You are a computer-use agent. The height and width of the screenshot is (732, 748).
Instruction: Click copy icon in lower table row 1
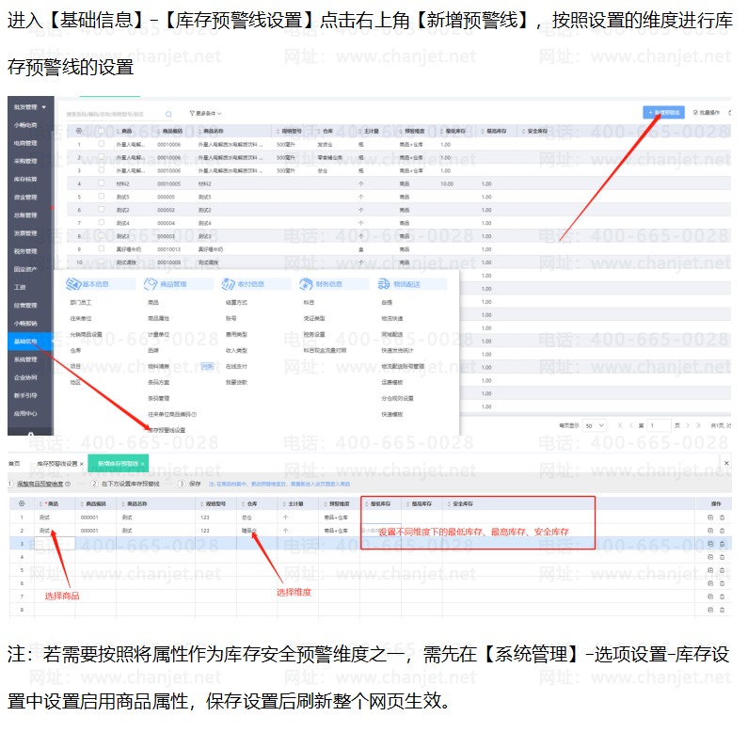(x=710, y=517)
